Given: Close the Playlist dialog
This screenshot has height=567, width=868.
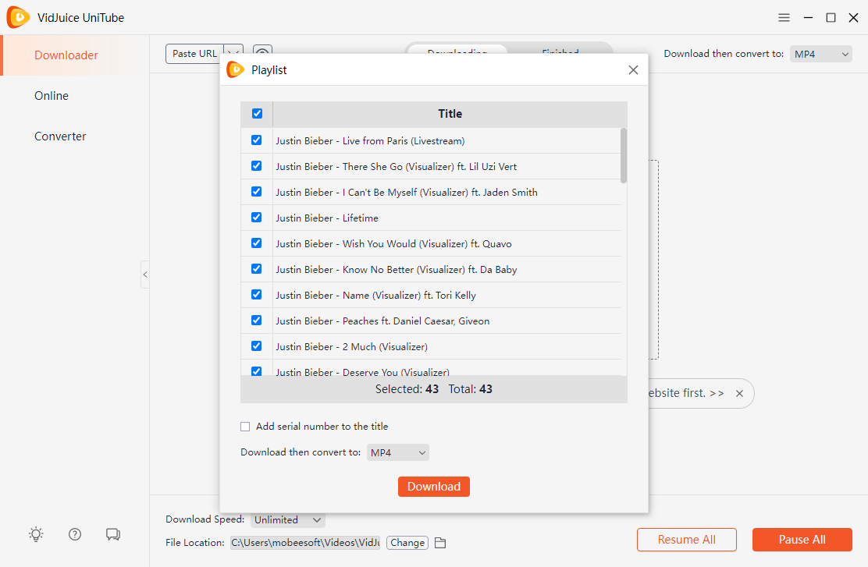Looking at the screenshot, I should pos(633,69).
